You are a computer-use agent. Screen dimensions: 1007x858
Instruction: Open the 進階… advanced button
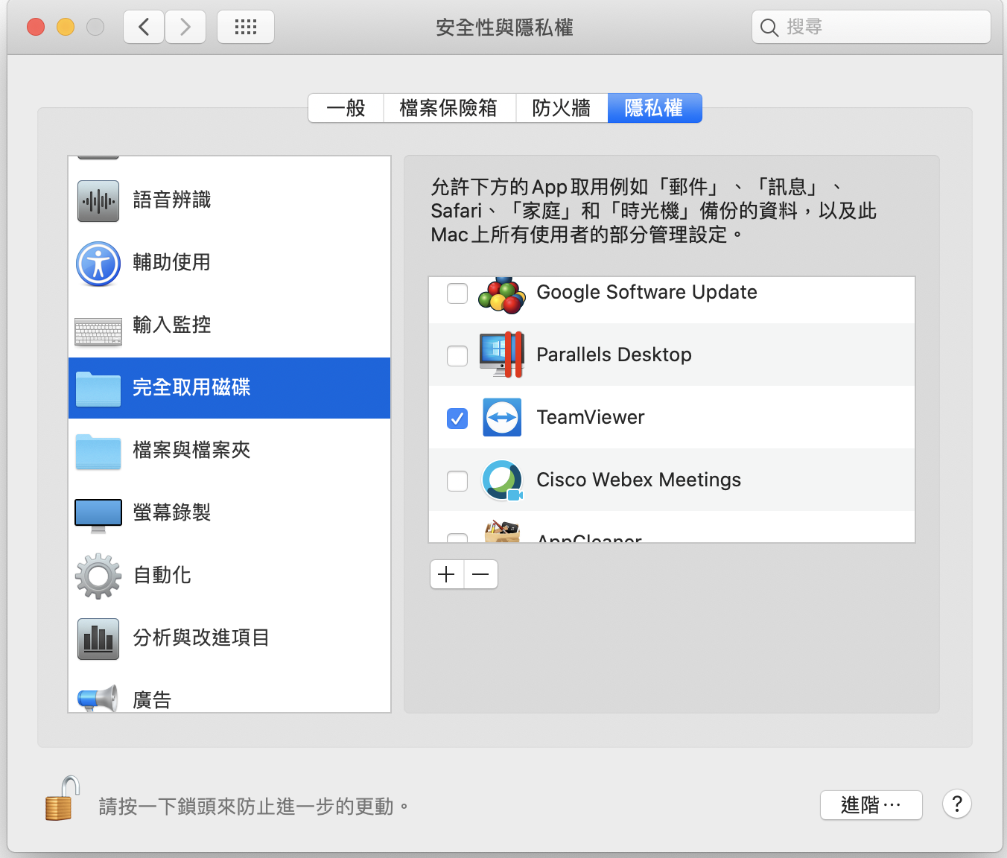click(x=871, y=805)
